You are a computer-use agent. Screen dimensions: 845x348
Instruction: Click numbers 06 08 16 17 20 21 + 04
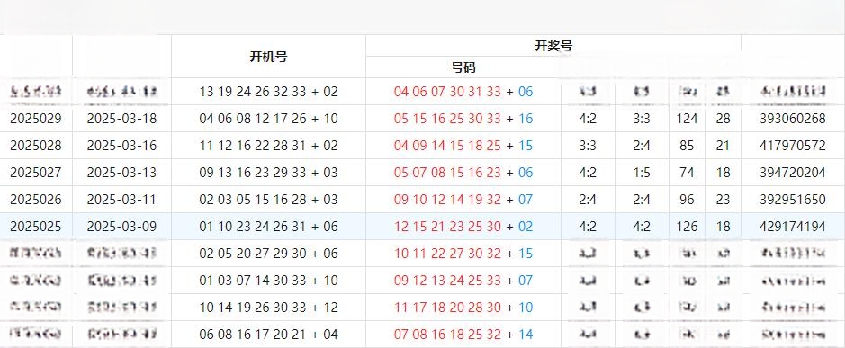coord(268,334)
